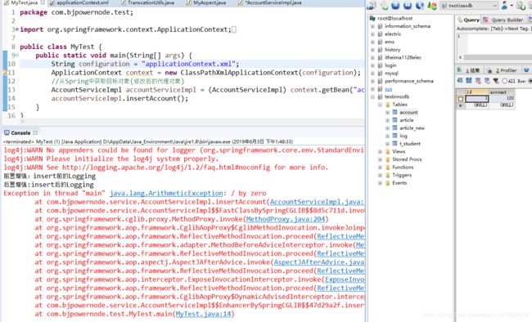The width and height of the screenshot is (532, 322).
Task: Expand the Views folder node
Action: click(x=380, y=151)
